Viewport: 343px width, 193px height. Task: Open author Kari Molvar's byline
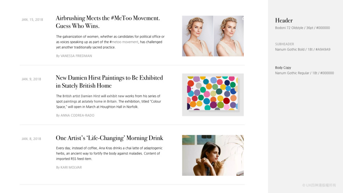pyautogui.click(x=69, y=167)
